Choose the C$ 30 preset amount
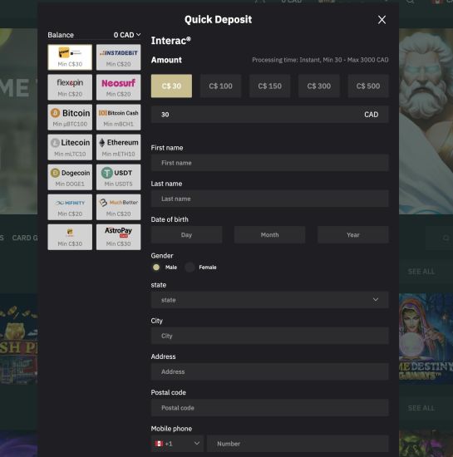This screenshot has height=457, width=453. pos(171,86)
